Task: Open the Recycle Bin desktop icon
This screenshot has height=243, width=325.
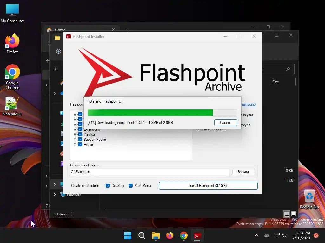Action: pyautogui.click(x=309, y=199)
